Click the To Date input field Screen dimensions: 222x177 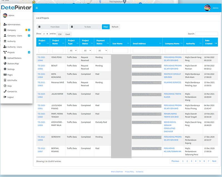(x=88, y=27)
